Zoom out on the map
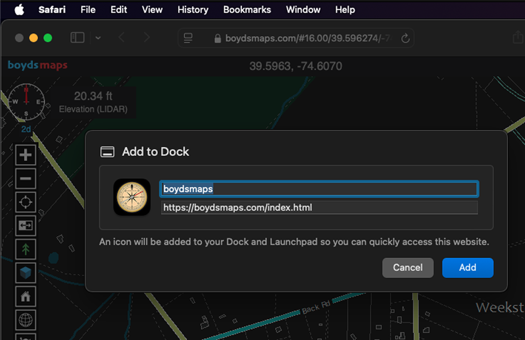The image size is (525, 340). (26, 178)
